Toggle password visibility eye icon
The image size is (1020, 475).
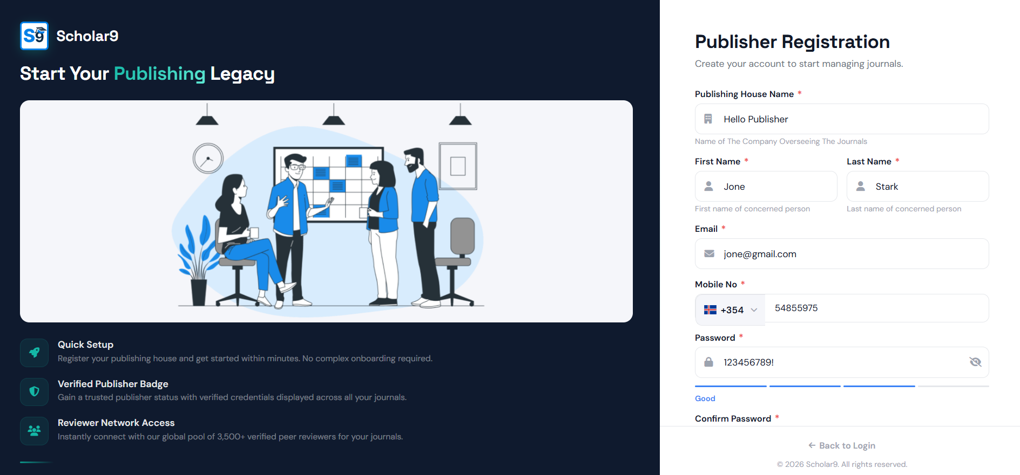pyautogui.click(x=975, y=362)
